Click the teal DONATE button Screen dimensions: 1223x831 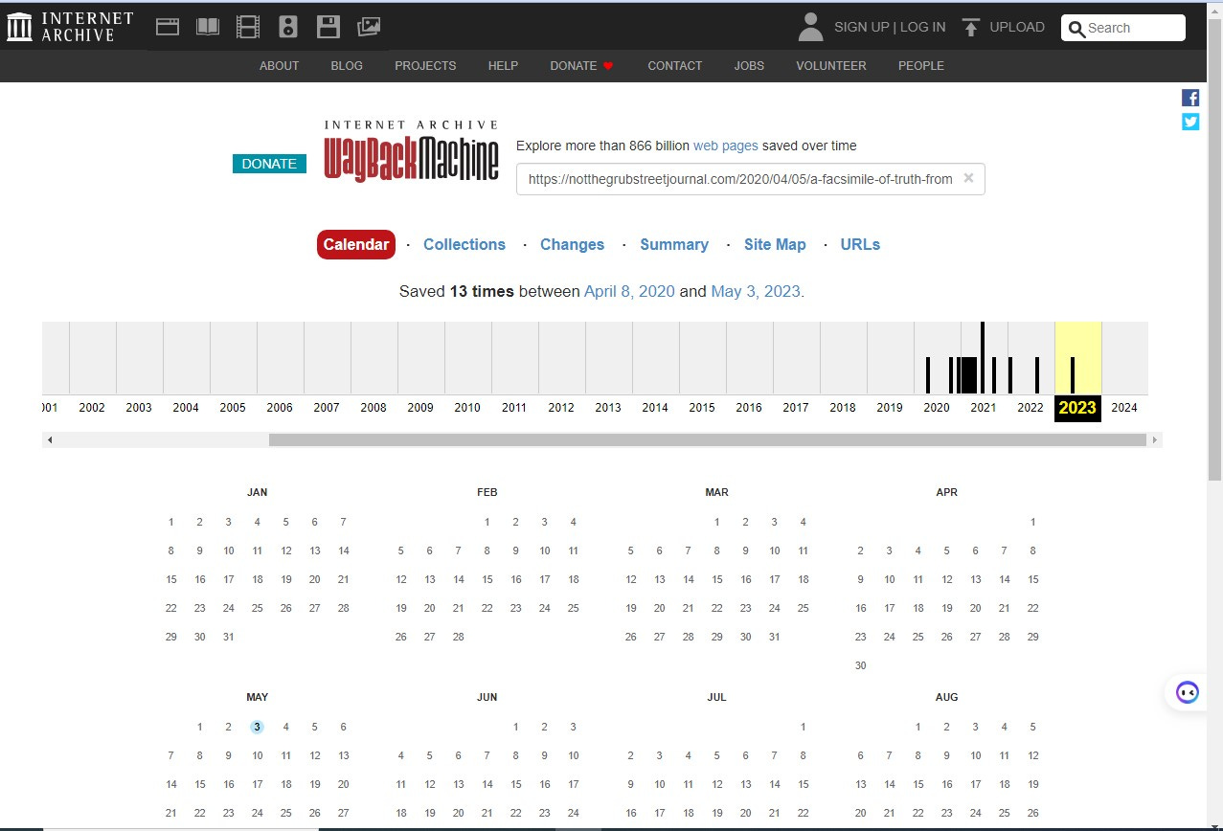(269, 164)
